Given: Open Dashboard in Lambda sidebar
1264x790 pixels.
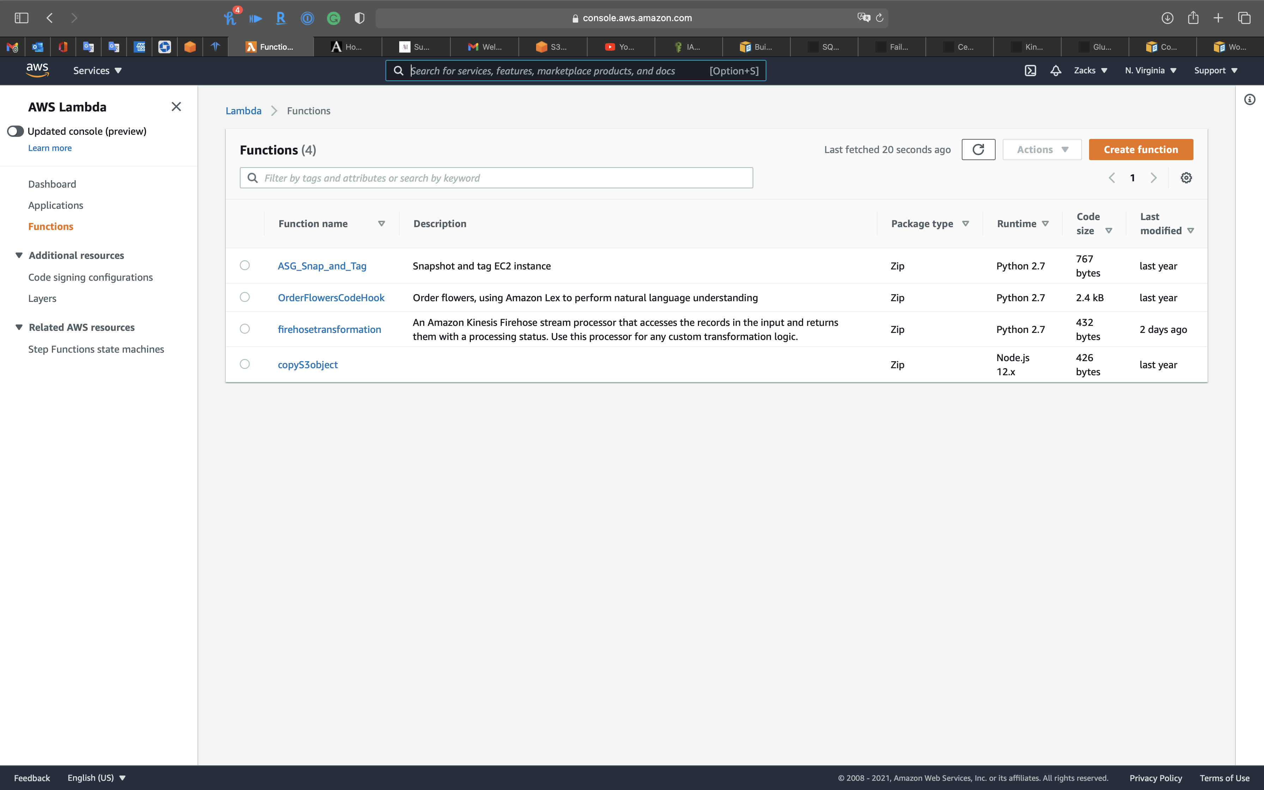Looking at the screenshot, I should tap(52, 184).
